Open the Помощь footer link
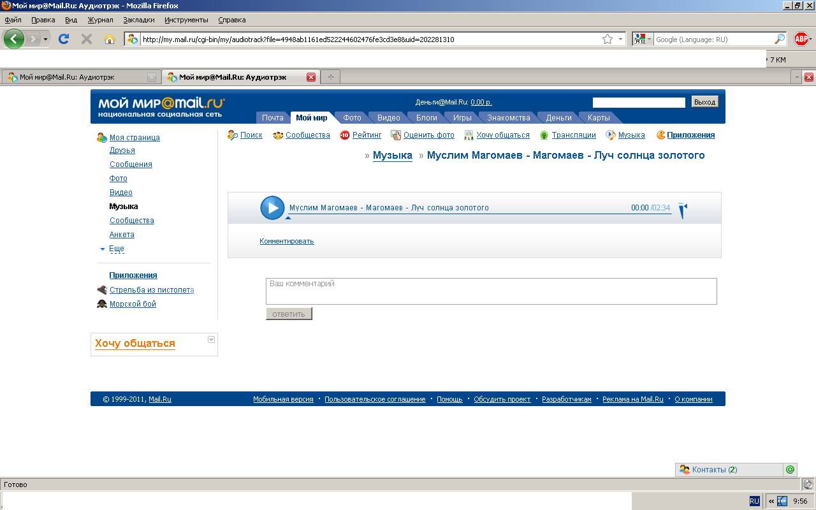Image resolution: width=816 pixels, height=510 pixels. pyautogui.click(x=449, y=399)
